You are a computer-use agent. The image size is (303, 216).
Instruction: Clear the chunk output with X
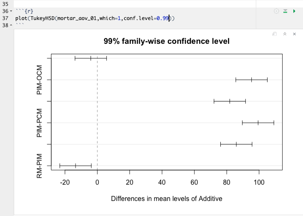click(x=295, y=34)
